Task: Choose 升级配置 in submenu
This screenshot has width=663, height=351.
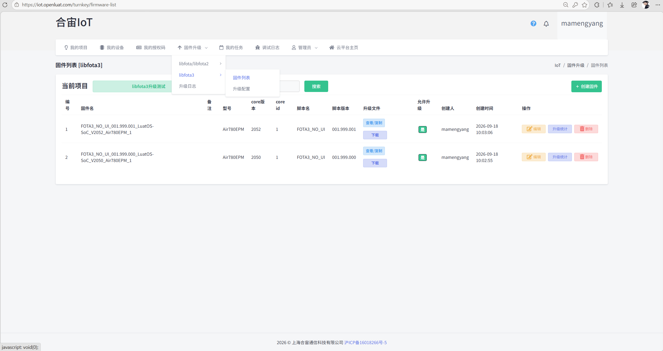Action: click(x=241, y=89)
